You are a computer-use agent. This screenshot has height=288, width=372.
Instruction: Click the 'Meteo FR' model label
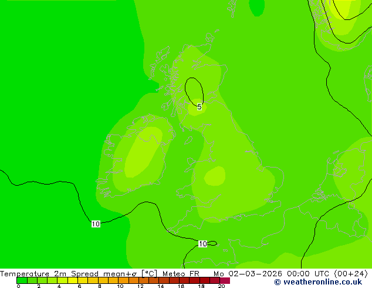coord(181,274)
